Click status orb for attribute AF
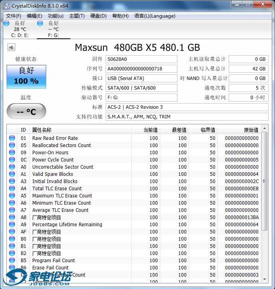This screenshot has width=275, height=289. pyautogui.click(x=12, y=231)
